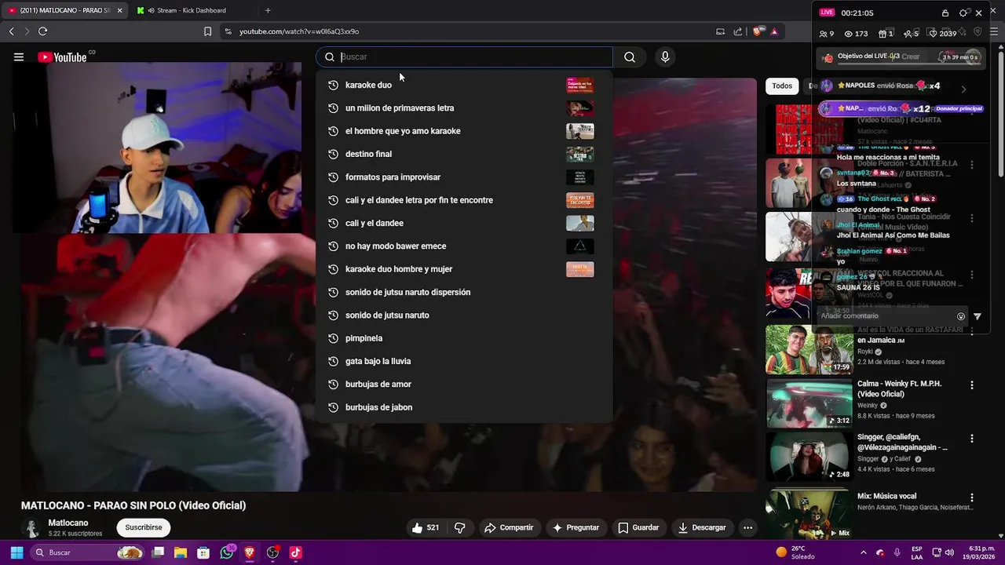Open the Brave Rewards triangle icon
This screenshot has height=565, width=1005.
click(x=774, y=31)
